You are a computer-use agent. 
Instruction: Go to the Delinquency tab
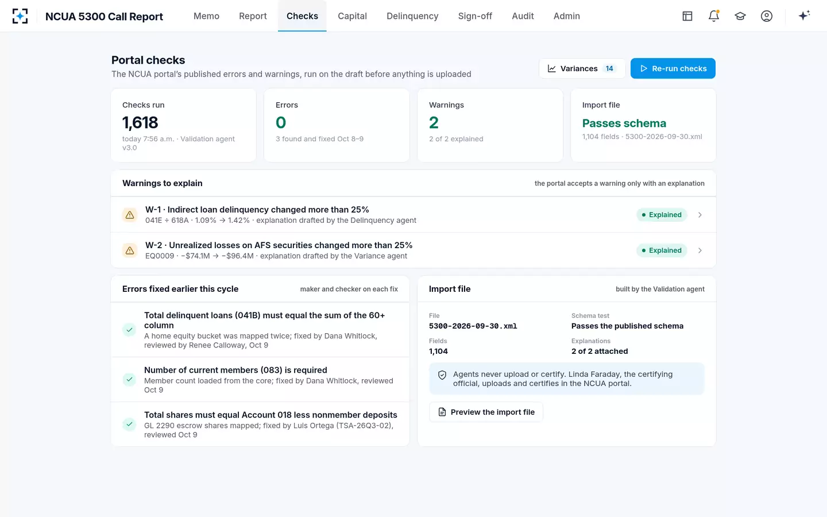412,16
